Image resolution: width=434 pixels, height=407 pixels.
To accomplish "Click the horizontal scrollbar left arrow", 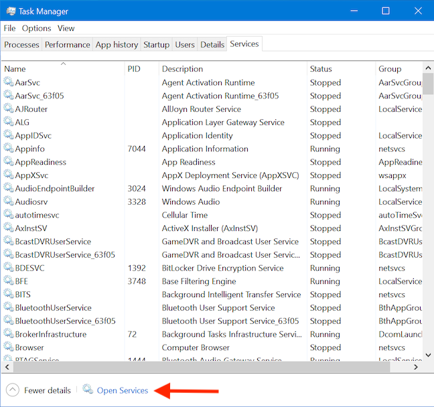I will (x=7, y=367).
